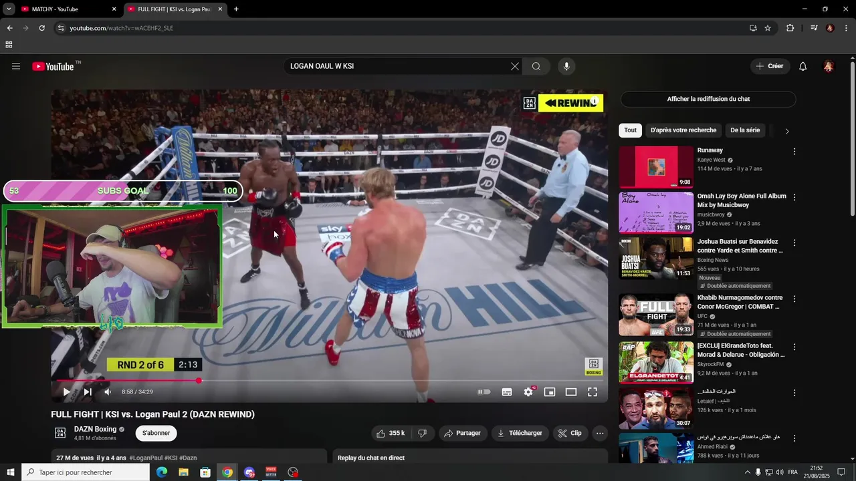856x481 pixels.
Task: Subscribe with the S'abonner button
Action: (156, 433)
